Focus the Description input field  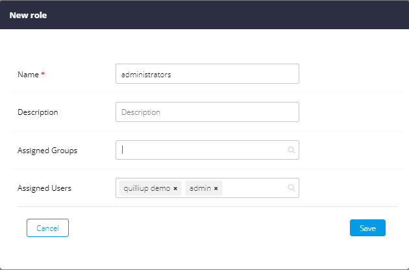[x=207, y=112]
